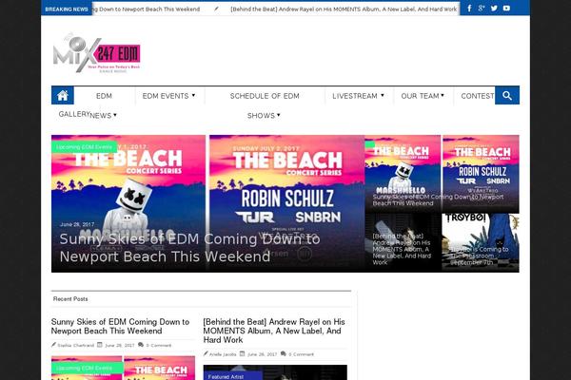571x380 pixels.
Task: Expand the EDM EVENTS dropdown arrow
Action: (193, 95)
